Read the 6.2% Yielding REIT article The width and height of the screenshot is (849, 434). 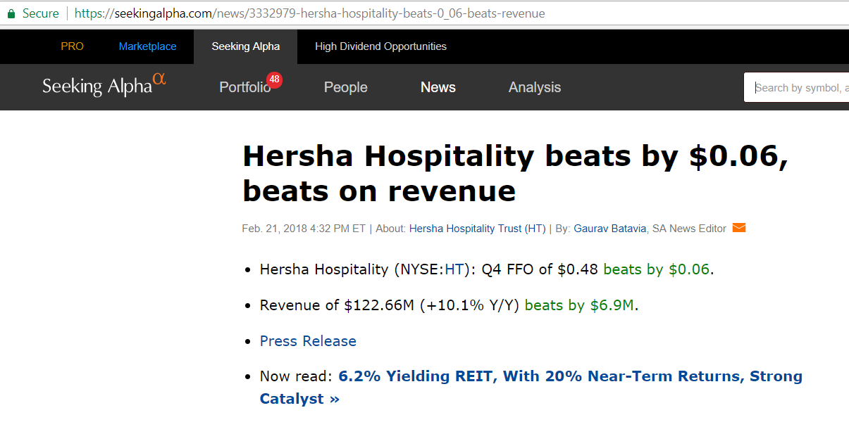pyautogui.click(x=531, y=388)
